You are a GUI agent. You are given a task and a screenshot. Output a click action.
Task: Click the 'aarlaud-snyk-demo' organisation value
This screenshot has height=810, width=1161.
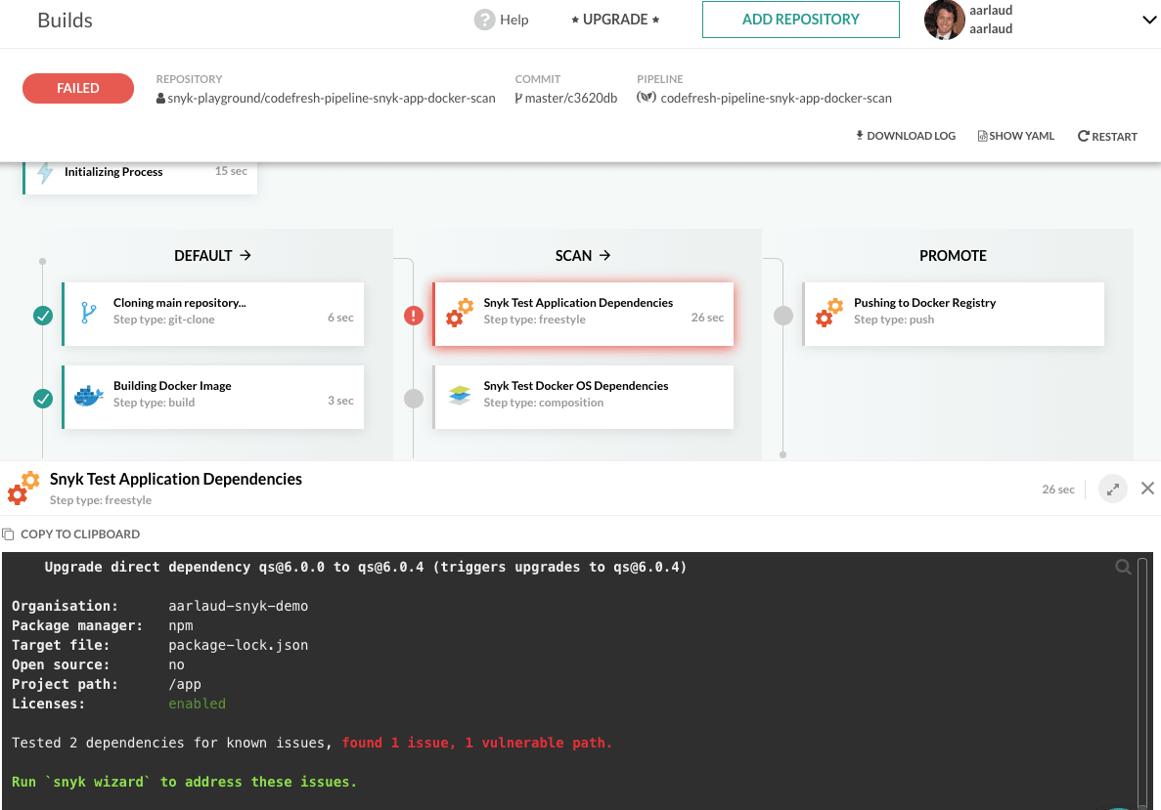(239, 606)
